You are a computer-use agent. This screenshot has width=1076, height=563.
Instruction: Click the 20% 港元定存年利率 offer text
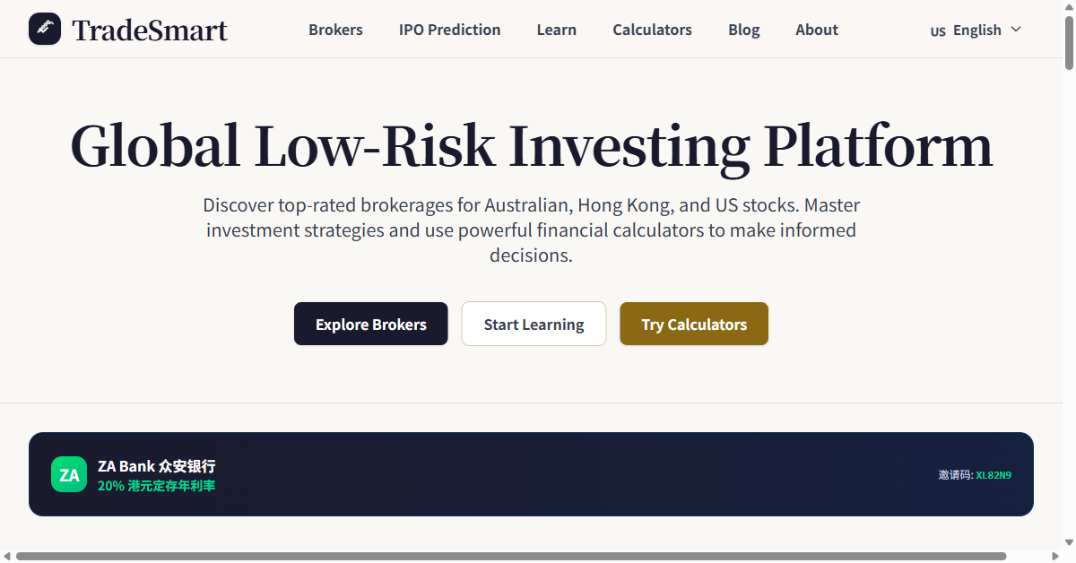tap(156, 486)
